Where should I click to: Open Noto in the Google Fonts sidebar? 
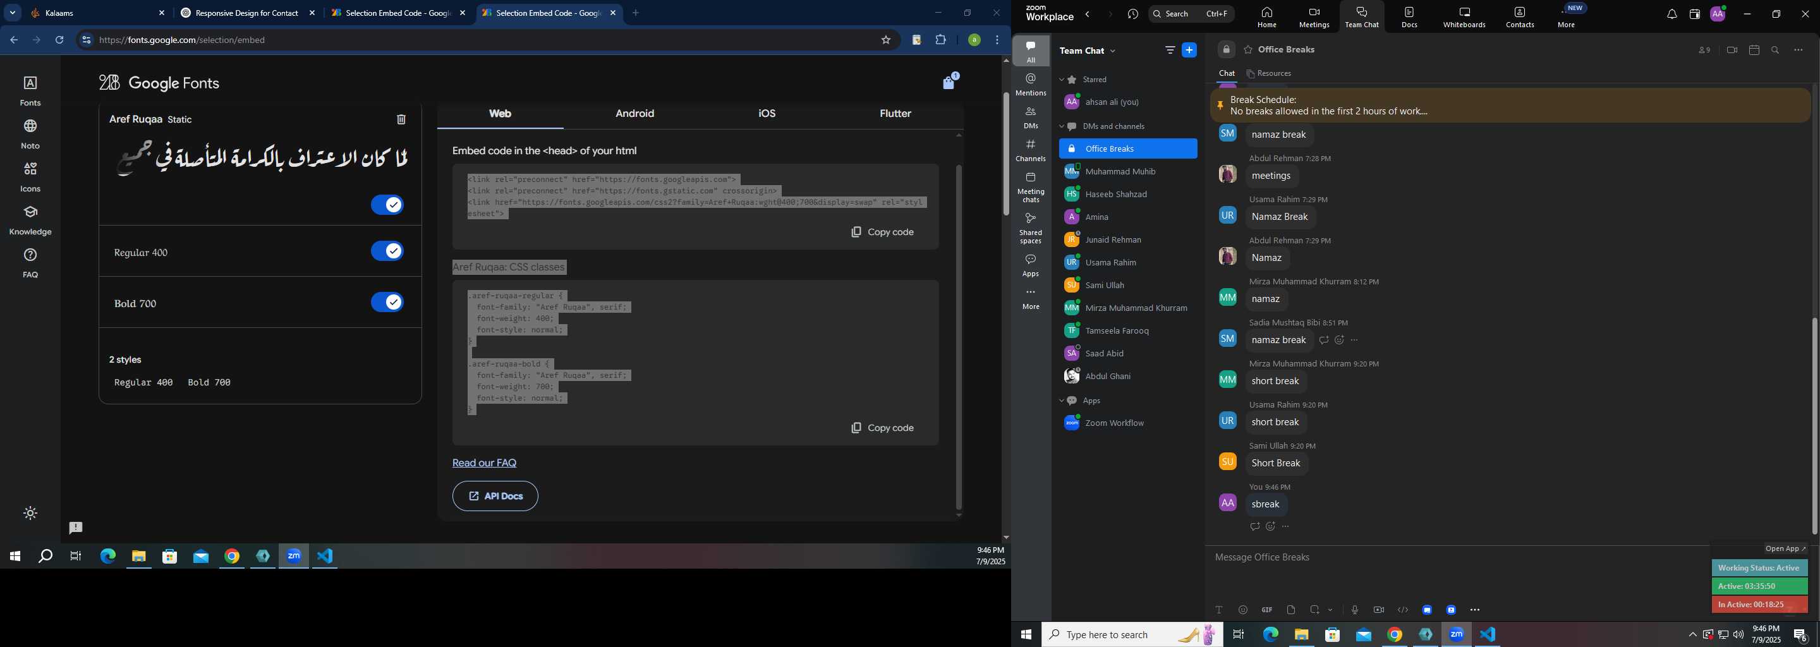click(30, 134)
